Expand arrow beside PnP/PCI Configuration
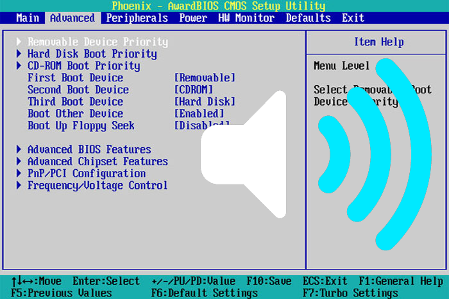This screenshot has height=299, width=449. (19, 174)
